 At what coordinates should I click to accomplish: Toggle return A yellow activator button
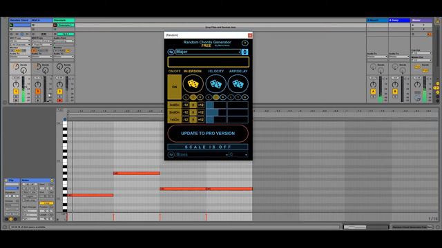[373, 92]
